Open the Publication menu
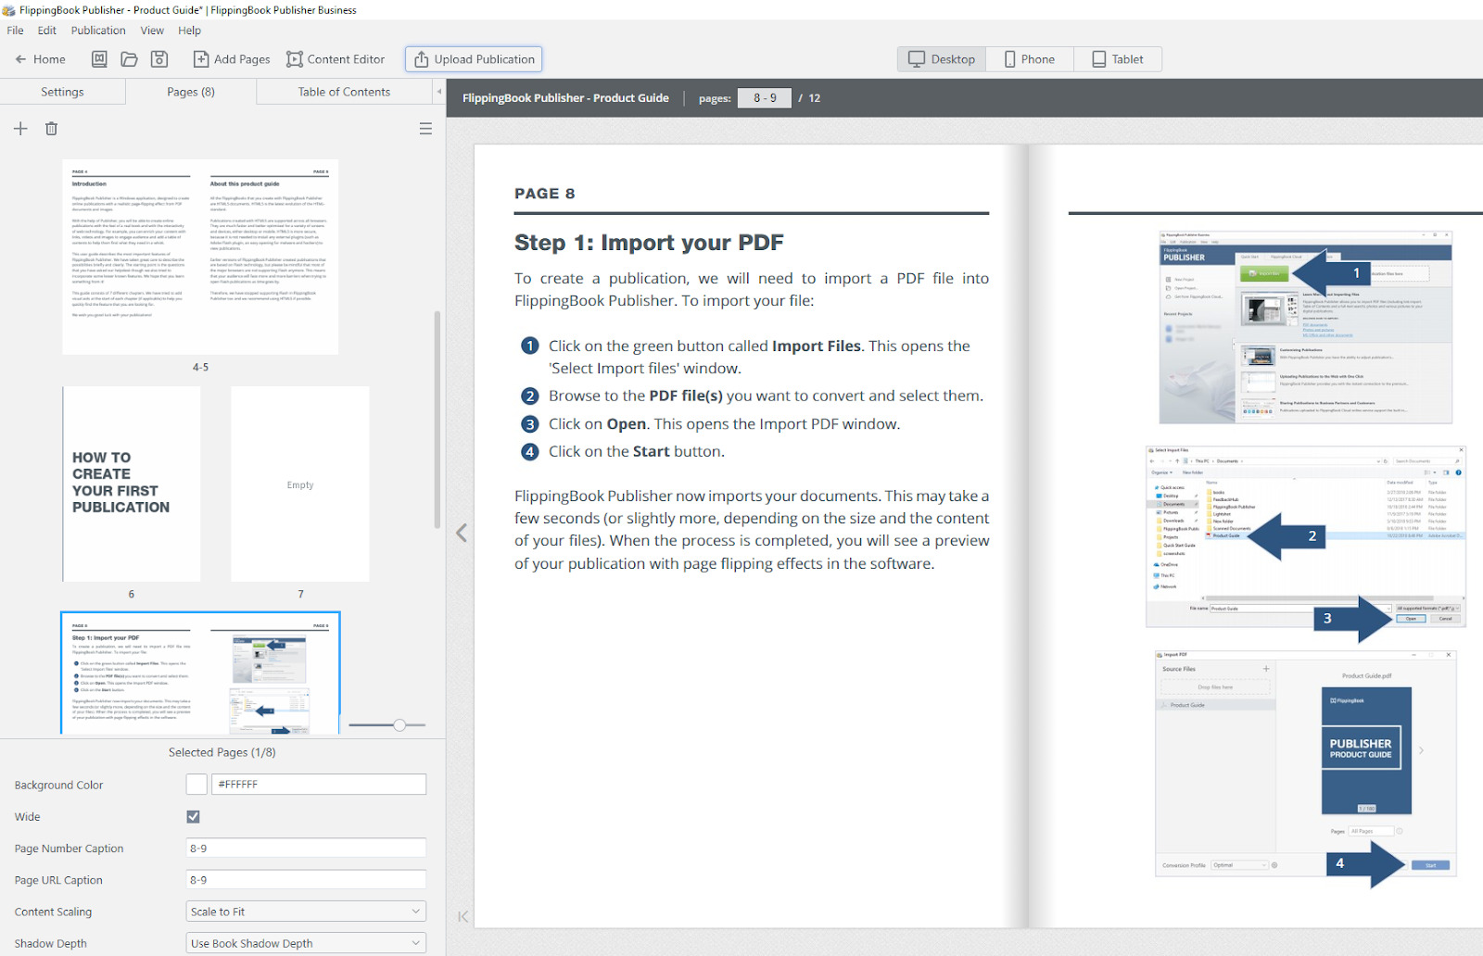Screen dimensions: 1483x956 (x=98, y=31)
